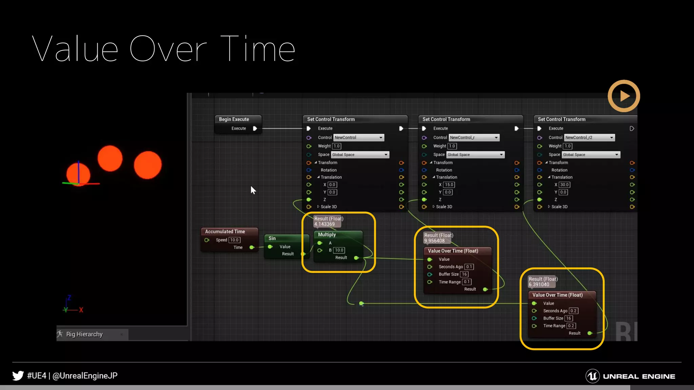This screenshot has width=694, height=390.
Task: Click Begin Execute node's output execute pin
Action: [255, 128]
